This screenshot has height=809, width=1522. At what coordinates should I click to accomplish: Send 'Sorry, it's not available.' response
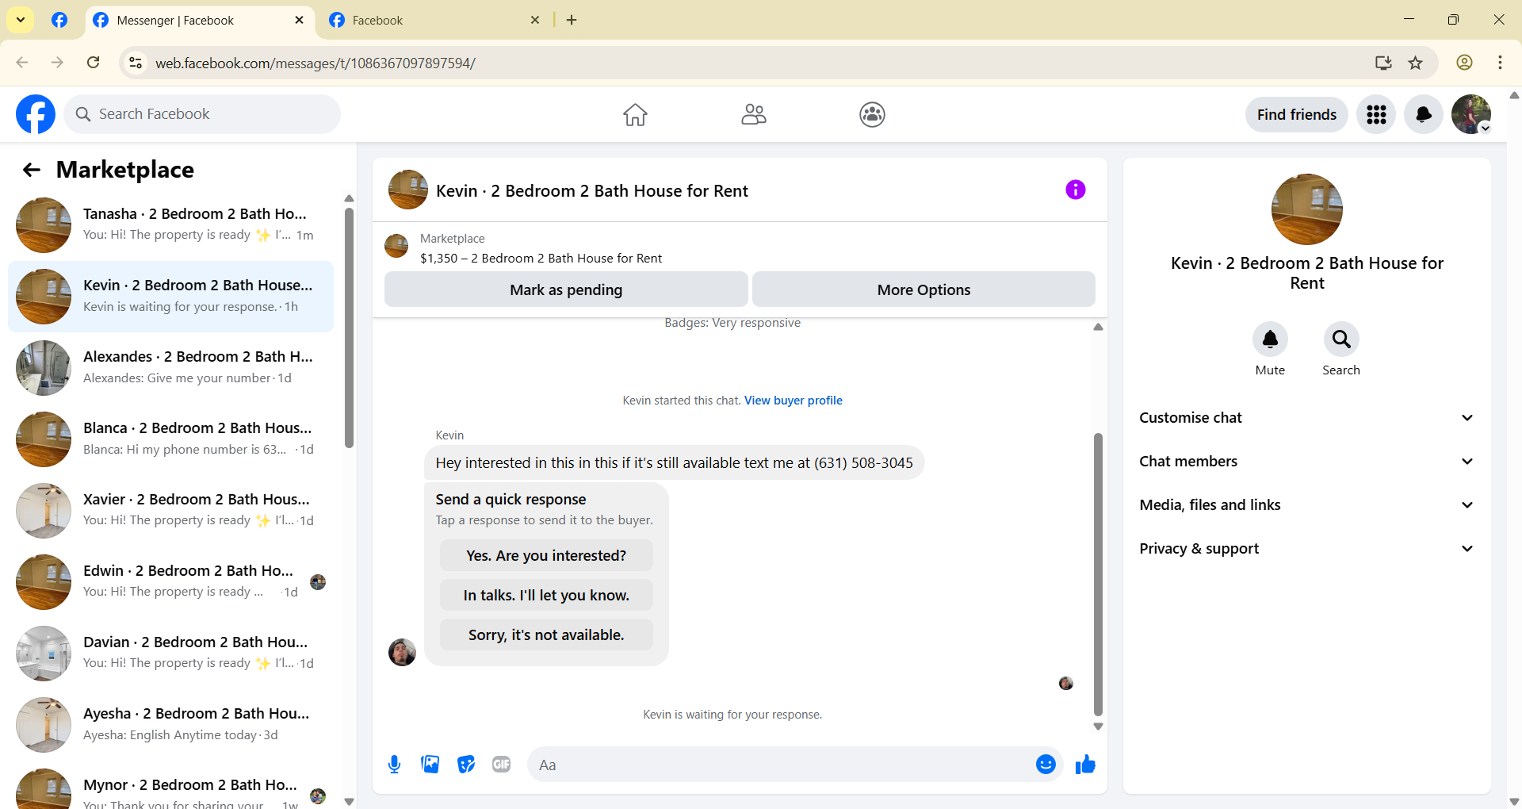point(546,635)
